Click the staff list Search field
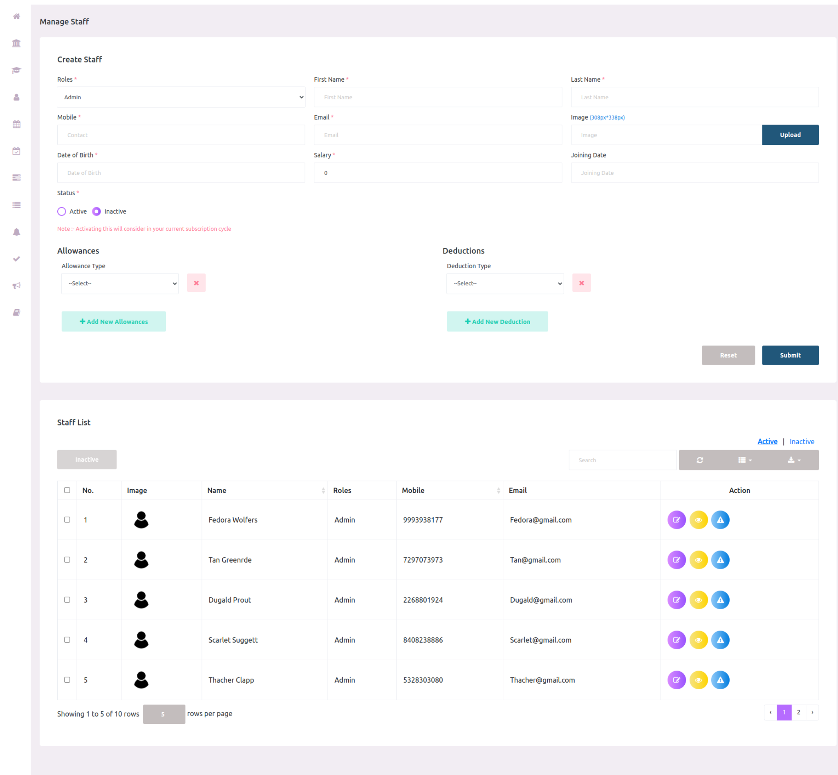Viewport: 838px width, 775px height. [623, 460]
